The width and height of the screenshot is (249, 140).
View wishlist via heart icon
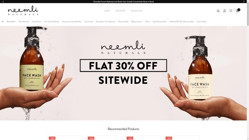(231, 11)
